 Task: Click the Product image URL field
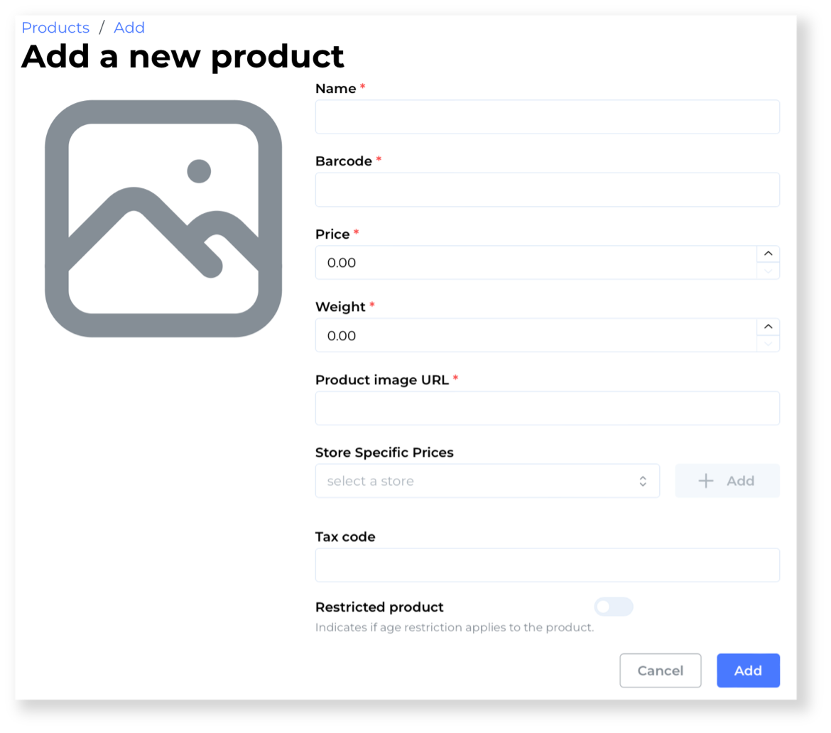[x=547, y=408]
